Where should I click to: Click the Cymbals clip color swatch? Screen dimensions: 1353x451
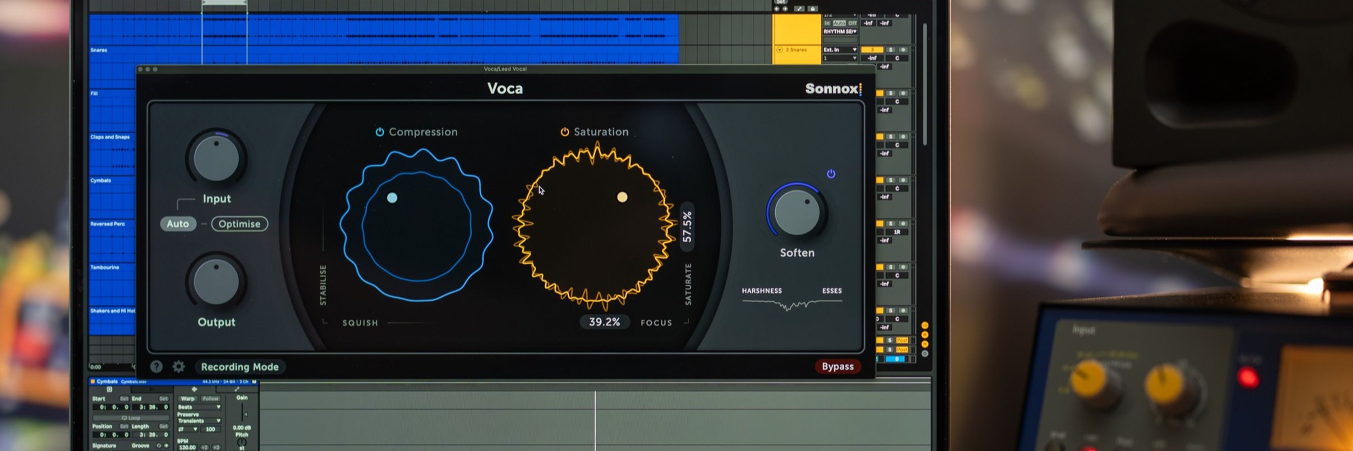pos(93,382)
